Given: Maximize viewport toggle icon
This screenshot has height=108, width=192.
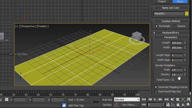Looking at the screenshot, I should click(188, 104).
